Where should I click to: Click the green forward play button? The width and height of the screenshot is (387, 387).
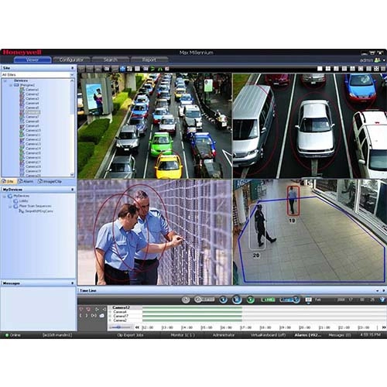point(250,300)
